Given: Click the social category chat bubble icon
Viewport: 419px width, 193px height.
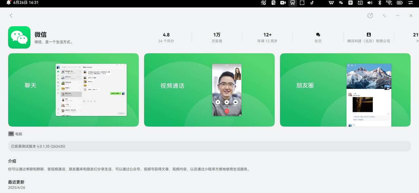Looking at the screenshot, I should pyautogui.click(x=318, y=35).
